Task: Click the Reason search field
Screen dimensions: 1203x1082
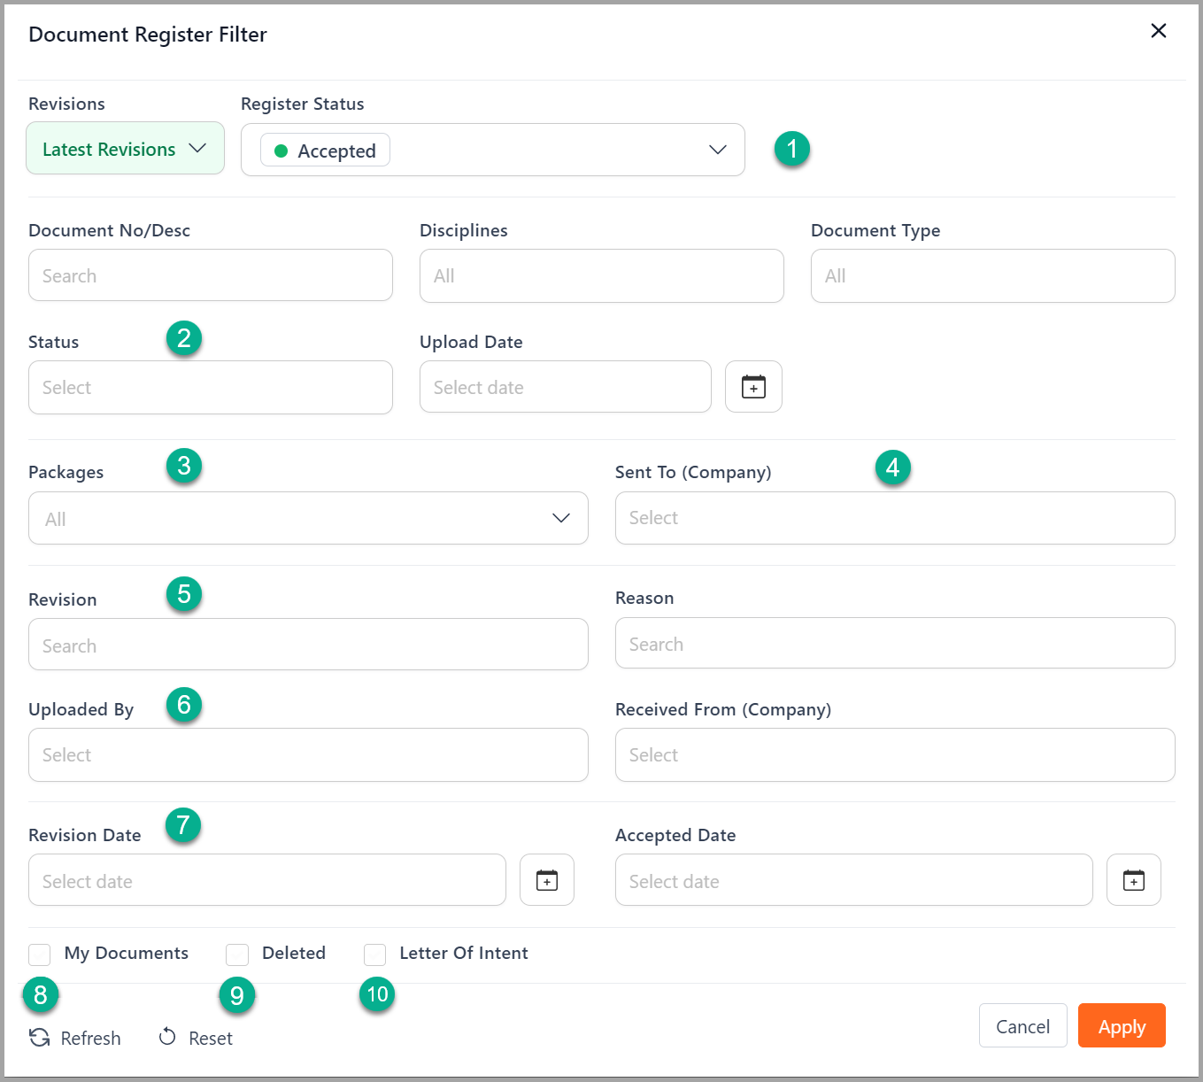Action: (x=894, y=643)
